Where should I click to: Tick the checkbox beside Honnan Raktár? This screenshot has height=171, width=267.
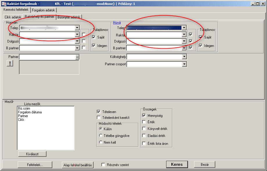(x=84, y=34)
